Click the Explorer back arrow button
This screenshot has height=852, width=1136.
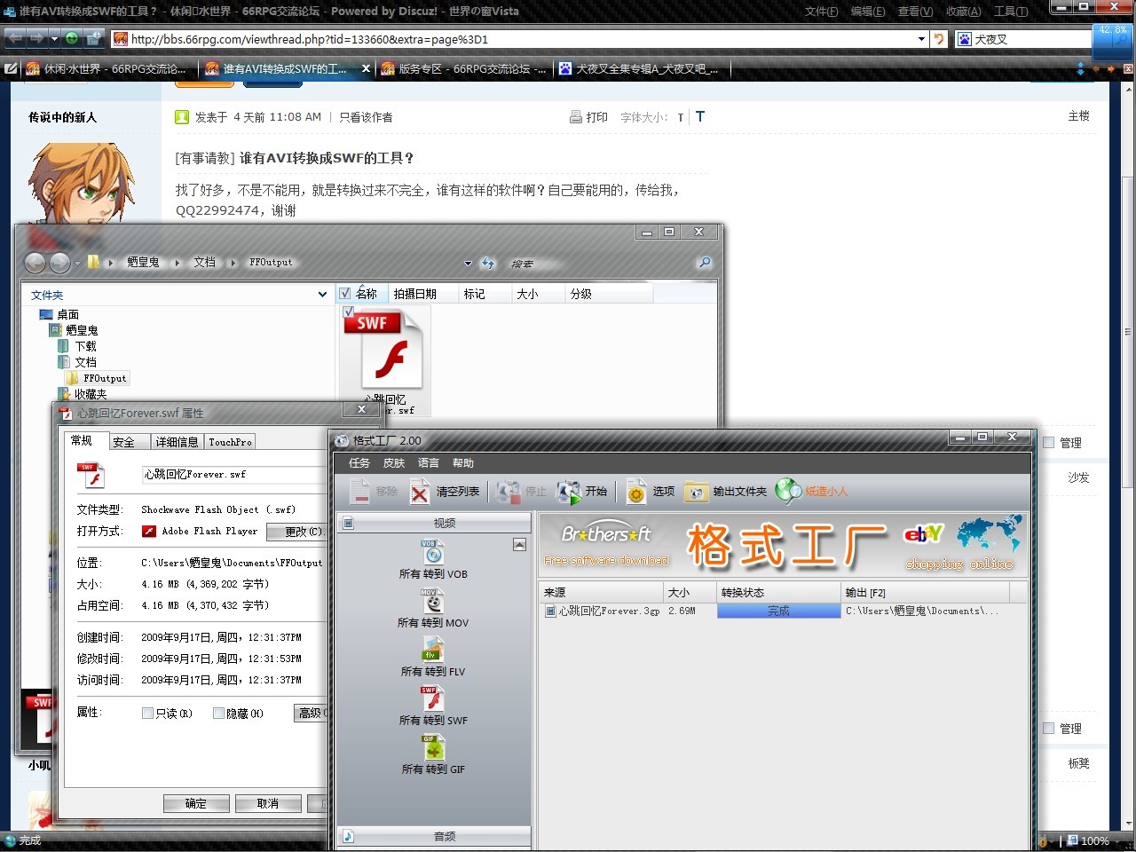click(x=35, y=263)
